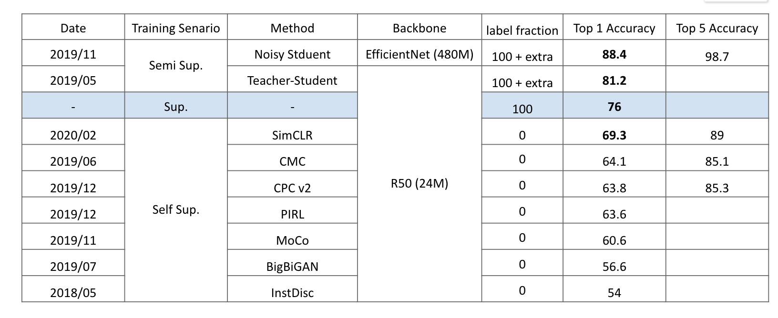
Task: Select the BigBiGAN method cell
Action: tap(292, 267)
